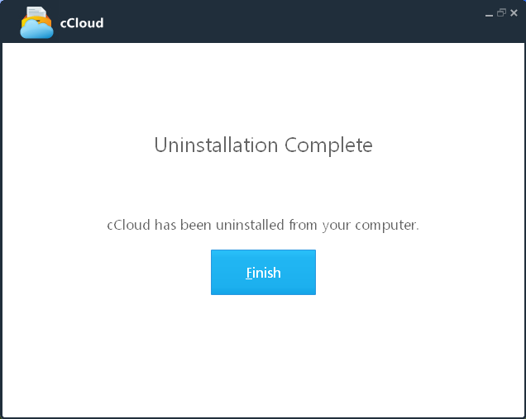Click the cCloud title text
The width and height of the screenshot is (526, 419).
(82, 23)
